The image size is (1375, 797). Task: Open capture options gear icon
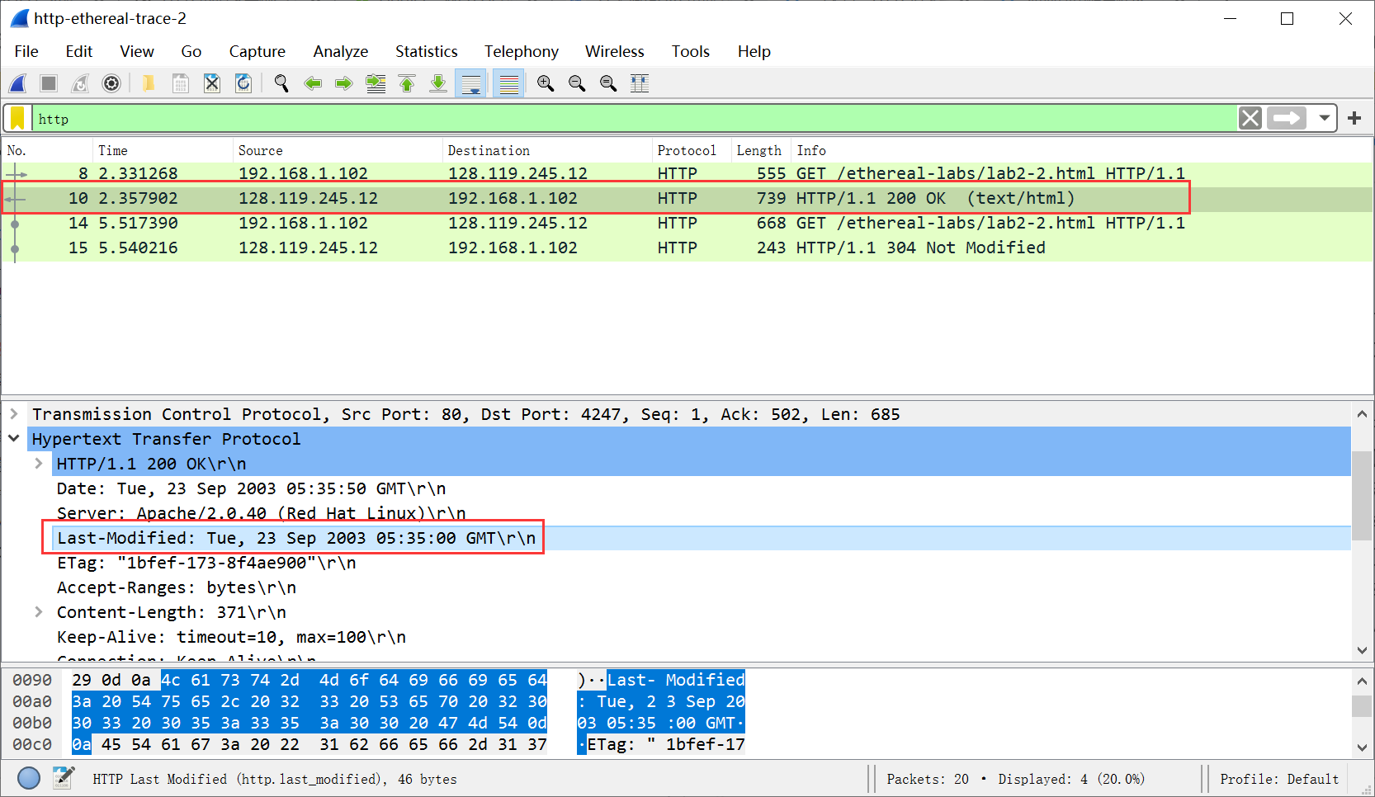pyautogui.click(x=111, y=83)
